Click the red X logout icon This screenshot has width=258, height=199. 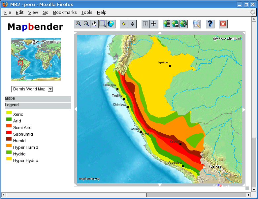[223, 24]
